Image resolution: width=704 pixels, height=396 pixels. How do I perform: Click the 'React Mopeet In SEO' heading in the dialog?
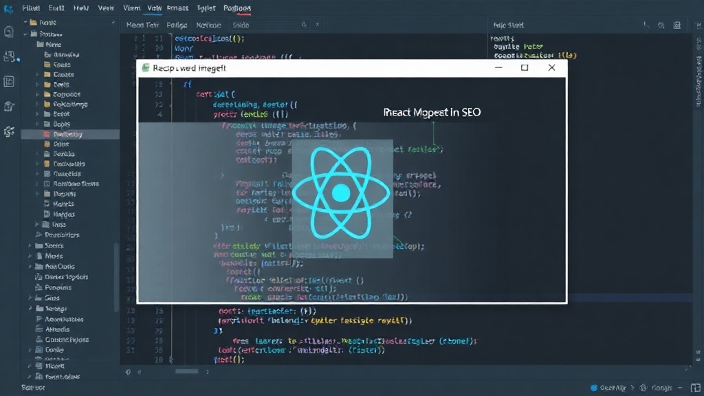[x=432, y=112]
